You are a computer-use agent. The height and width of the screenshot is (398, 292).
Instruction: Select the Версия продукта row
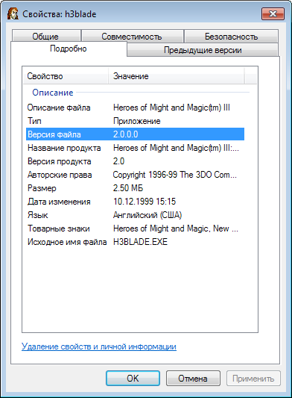(136, 161)
